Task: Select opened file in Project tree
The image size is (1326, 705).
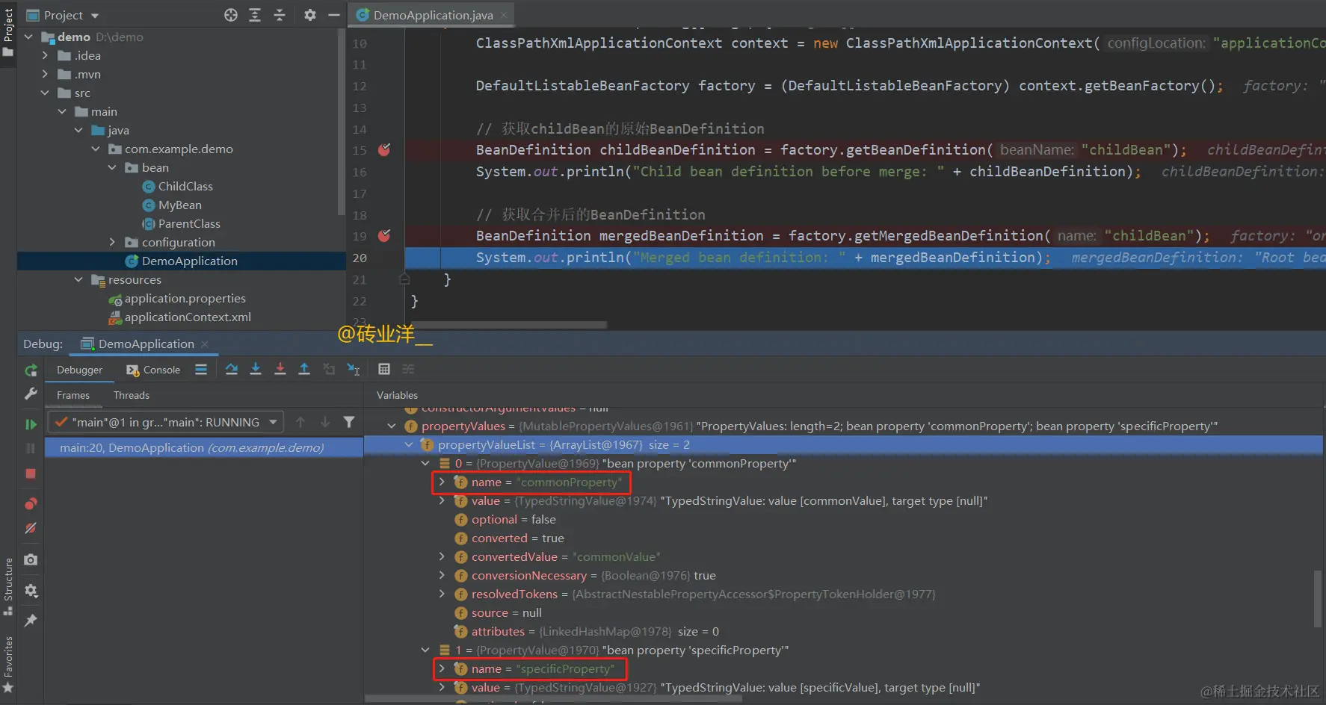Action: pyautogui.click(x=231, y=15)
